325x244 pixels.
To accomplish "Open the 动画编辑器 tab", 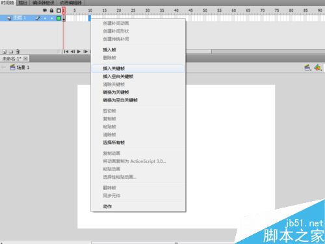I will [71, 3].
